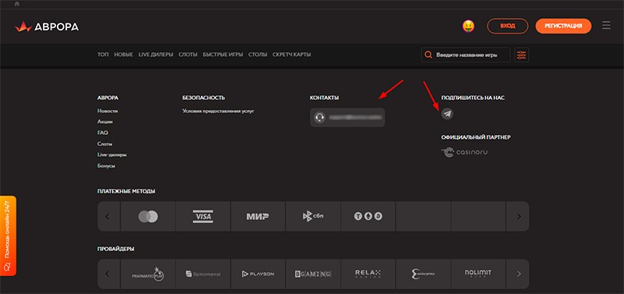Show next payment methods arrow

518,217
